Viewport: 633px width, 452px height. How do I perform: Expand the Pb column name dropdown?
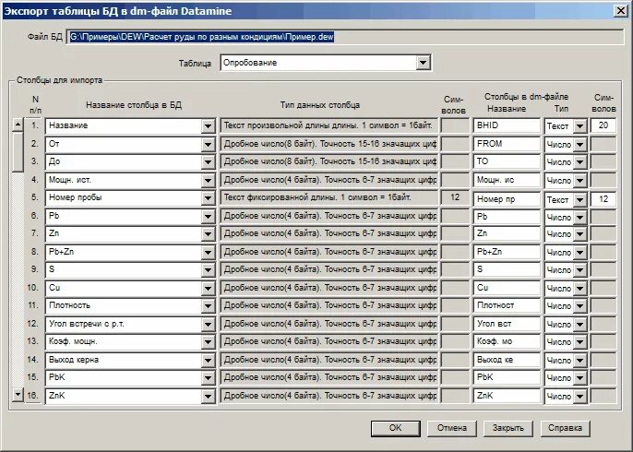point(208,217)
